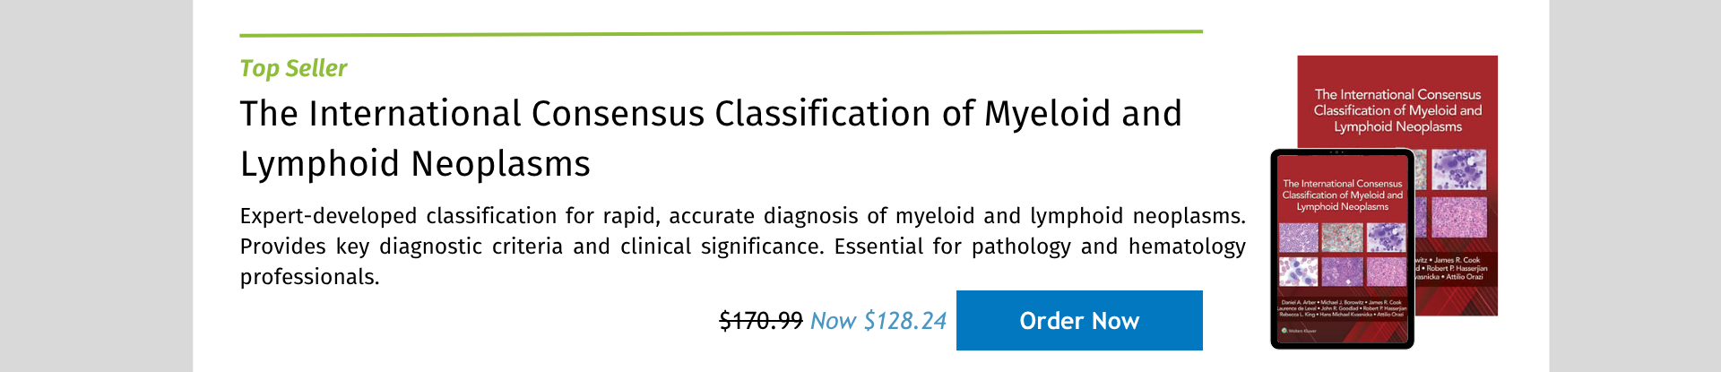
Task: Click the top-left microscopy image on tablet cover
Action: pyautogui.click(x=1298, y=238)
